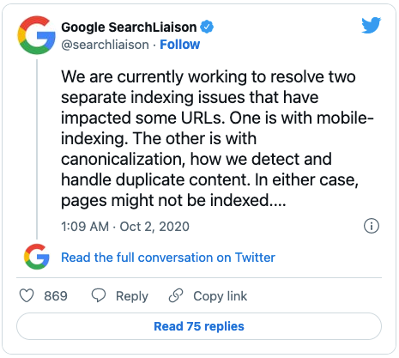Follow the searchliaison account

pyautogui.click(x=179, y=45)
